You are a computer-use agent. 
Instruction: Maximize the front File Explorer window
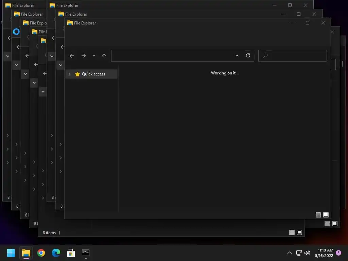pos(307,23)
